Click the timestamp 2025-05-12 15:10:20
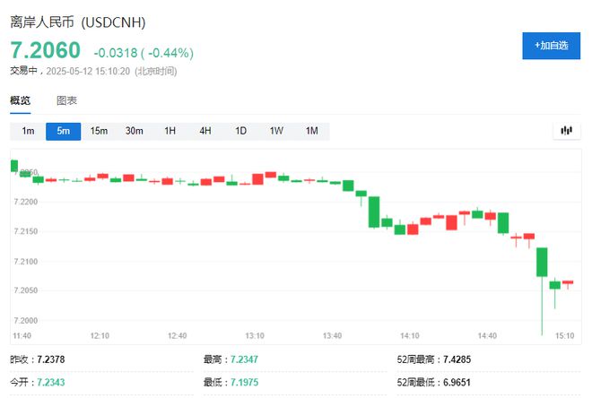The height and width of the screenshot is (398, 592). [88, 72]
